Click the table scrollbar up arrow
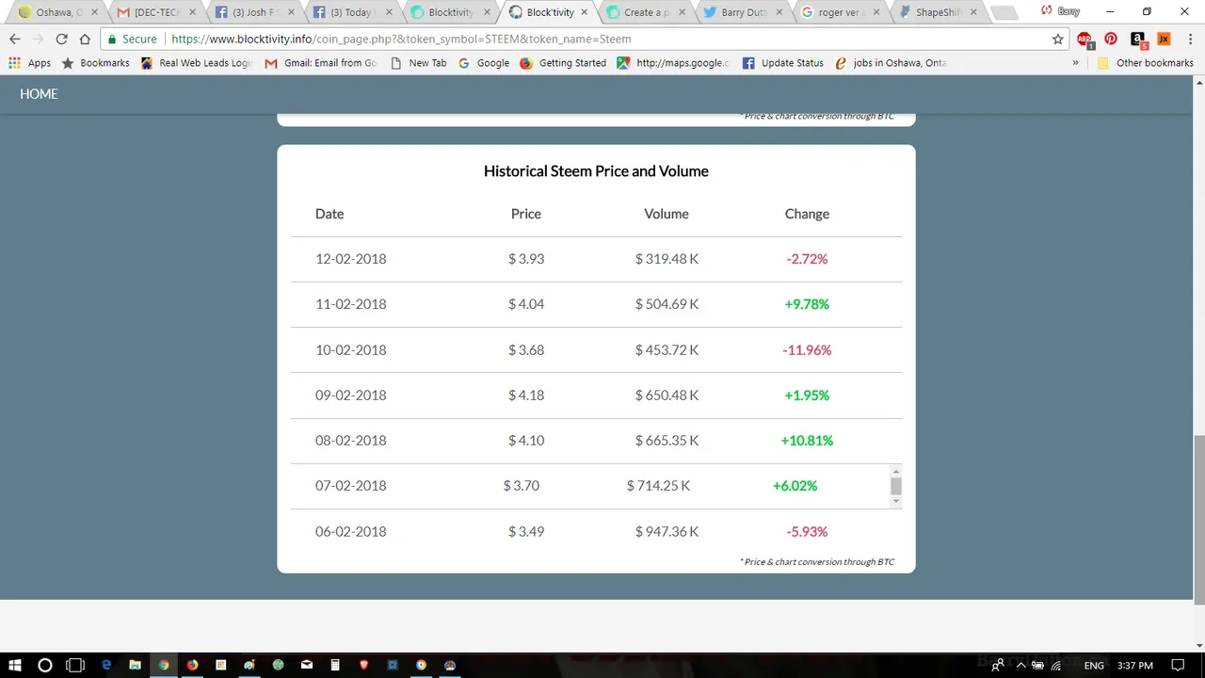This screenshot has width=1205, height=678. point(895,471)
